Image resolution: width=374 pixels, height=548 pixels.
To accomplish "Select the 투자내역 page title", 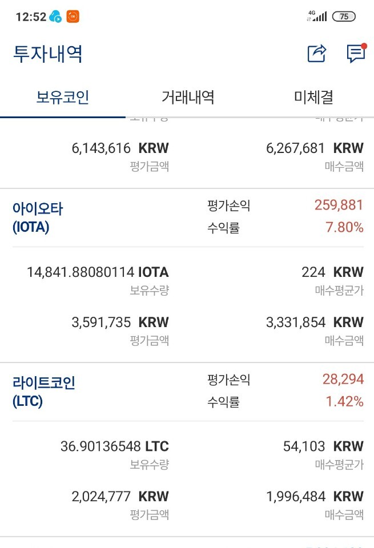I will pos(47,53).
